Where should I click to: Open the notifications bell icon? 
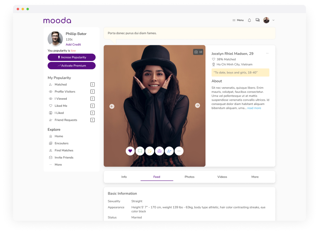click(249, 20)
